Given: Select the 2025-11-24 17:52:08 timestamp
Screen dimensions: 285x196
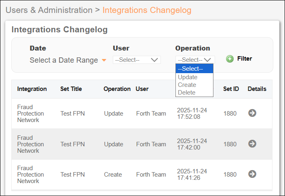Looking at the screenshot, I should [192, 113].
